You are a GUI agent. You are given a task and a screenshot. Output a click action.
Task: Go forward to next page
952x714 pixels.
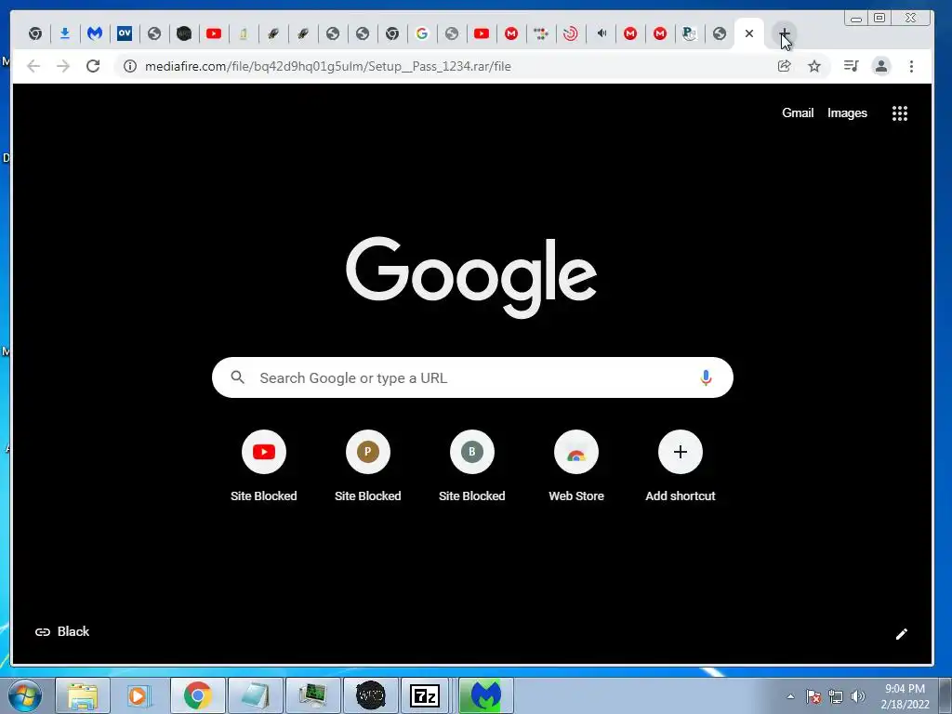click(x=63, y=66)
